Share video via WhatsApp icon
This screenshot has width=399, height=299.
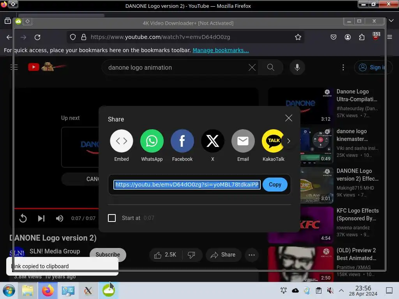coord(152,141)
